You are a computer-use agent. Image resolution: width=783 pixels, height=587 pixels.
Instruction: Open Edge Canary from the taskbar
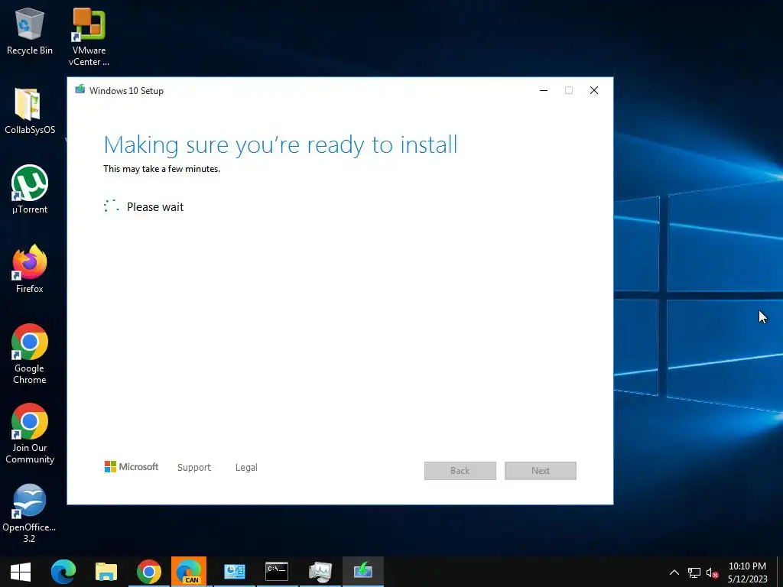point(189,572)
